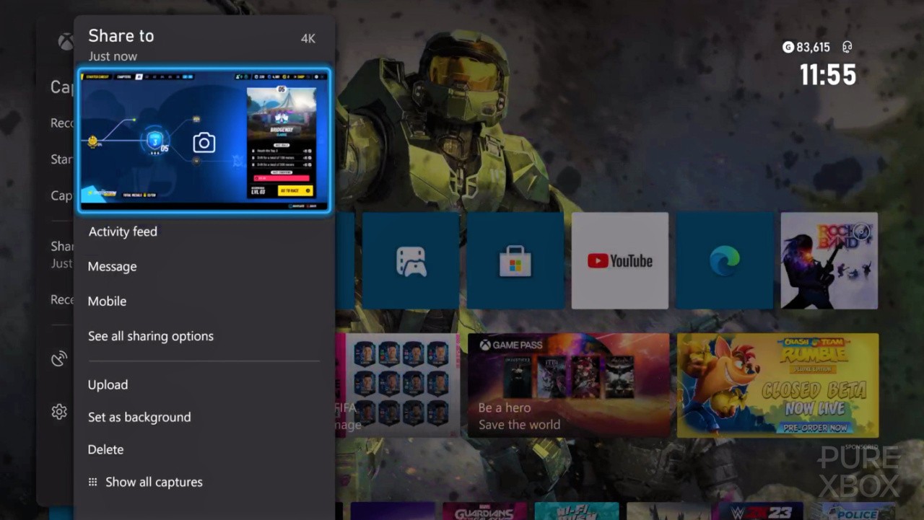The width and height of the screenshot is (924, 520).
Task: Select Set as background
Action: [x=139, y=417]
